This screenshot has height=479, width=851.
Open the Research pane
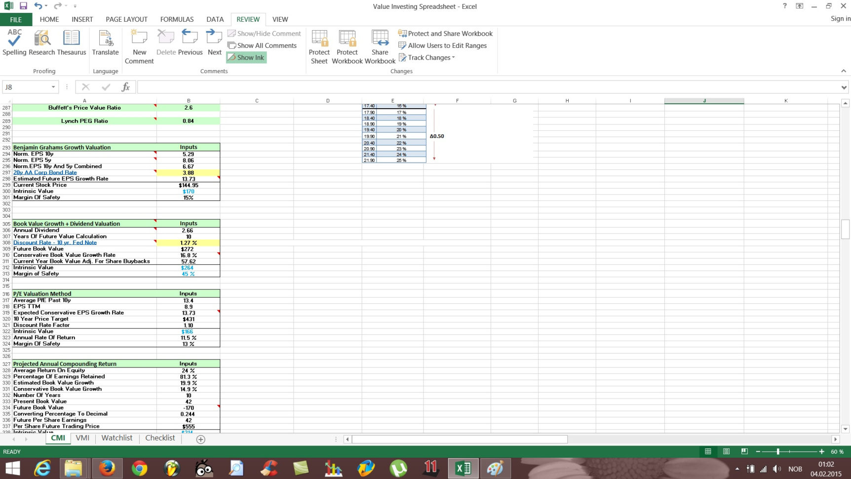42,43
